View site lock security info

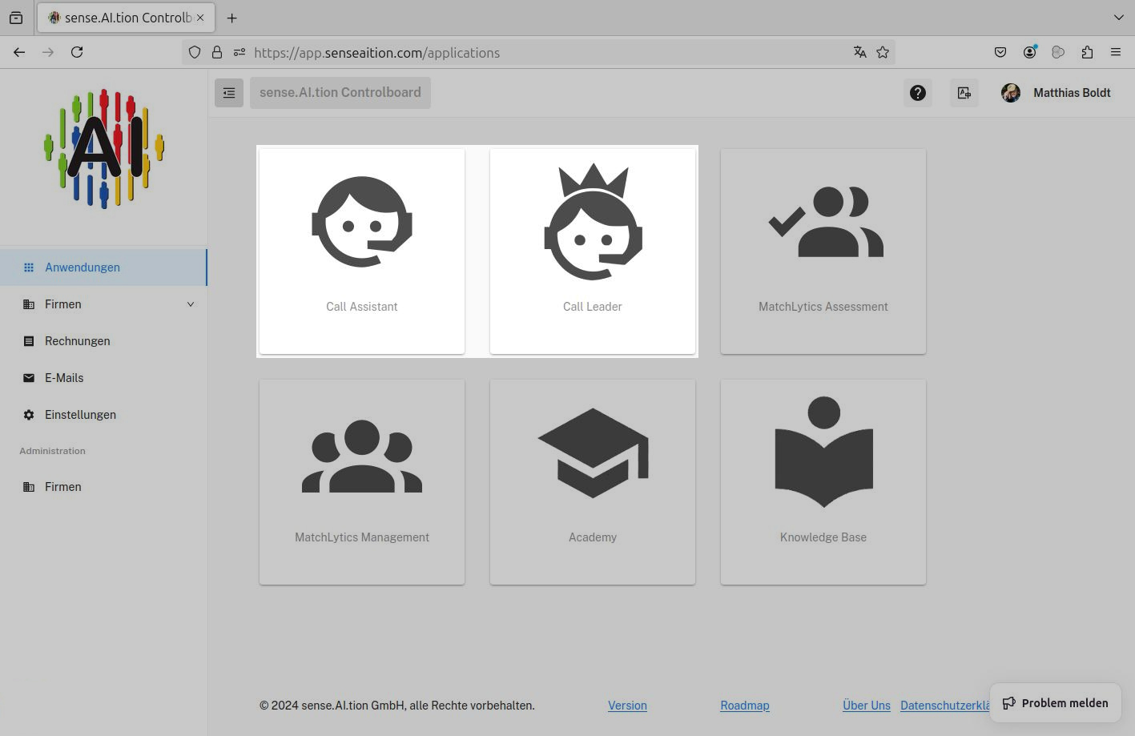click(216, 52)
